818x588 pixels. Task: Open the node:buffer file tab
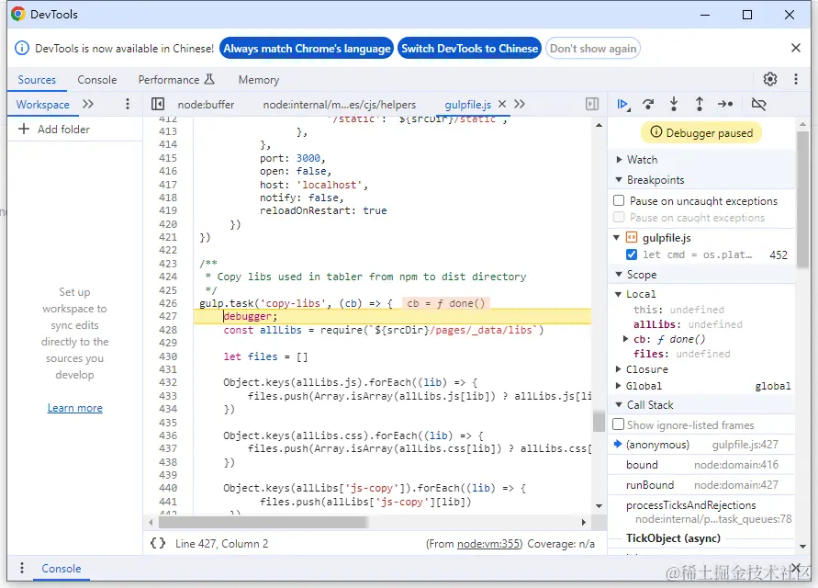click(206, 105)
